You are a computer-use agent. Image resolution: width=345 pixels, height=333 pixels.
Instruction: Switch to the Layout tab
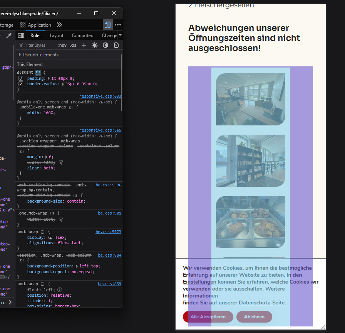click(x=57, y=35)
